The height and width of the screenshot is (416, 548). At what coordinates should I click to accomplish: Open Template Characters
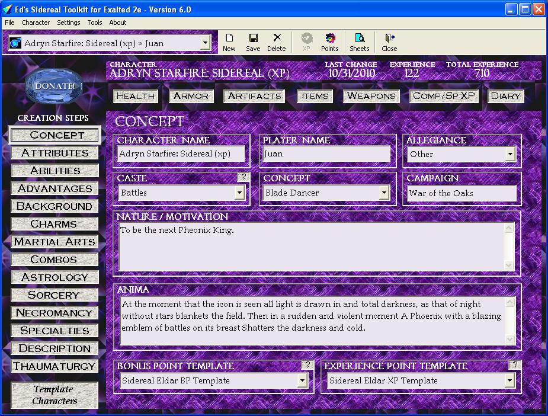55,395
